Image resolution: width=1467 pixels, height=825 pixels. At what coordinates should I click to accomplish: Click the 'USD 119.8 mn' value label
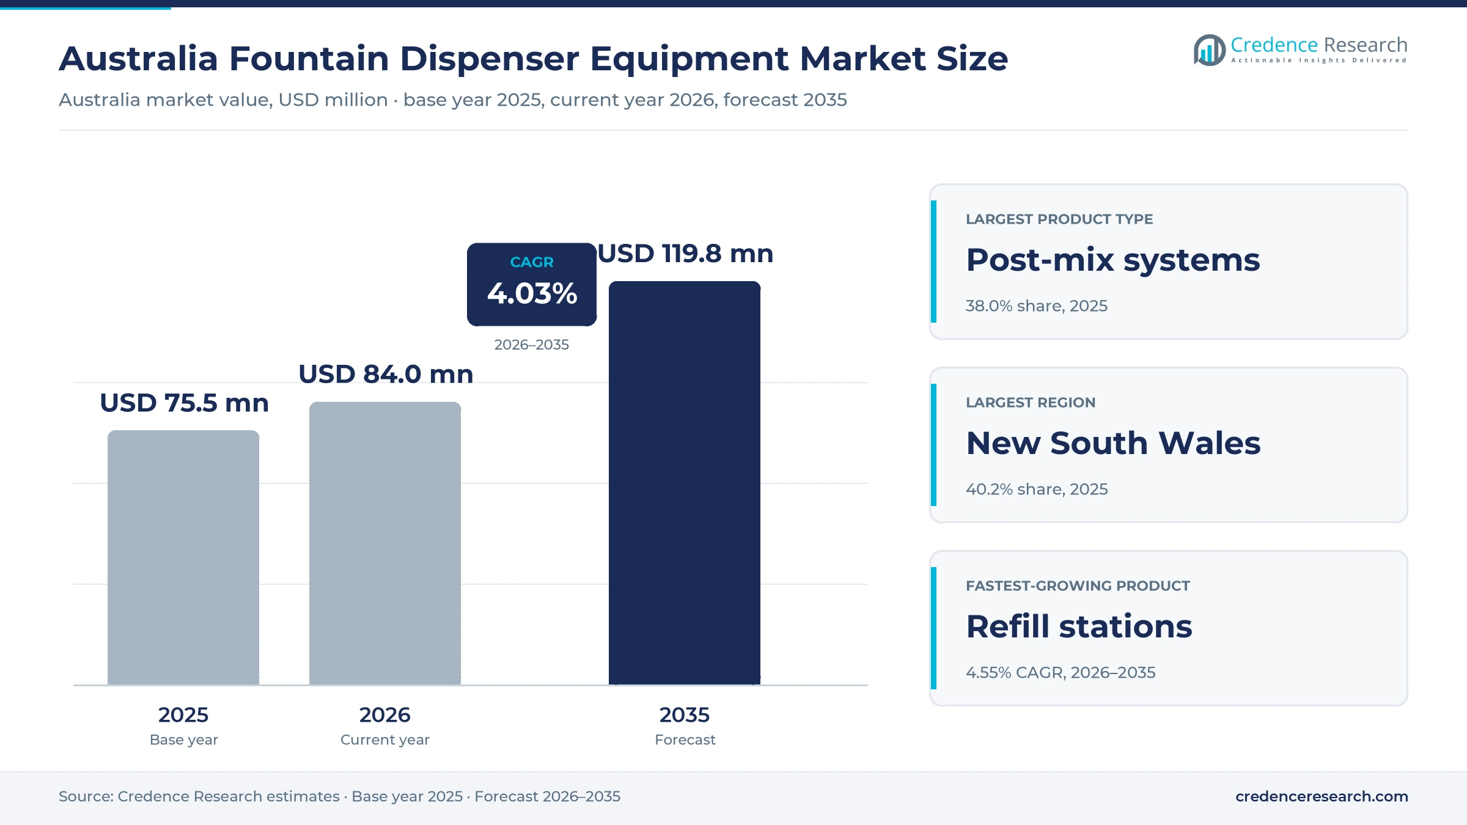click(x=685, y=254)
